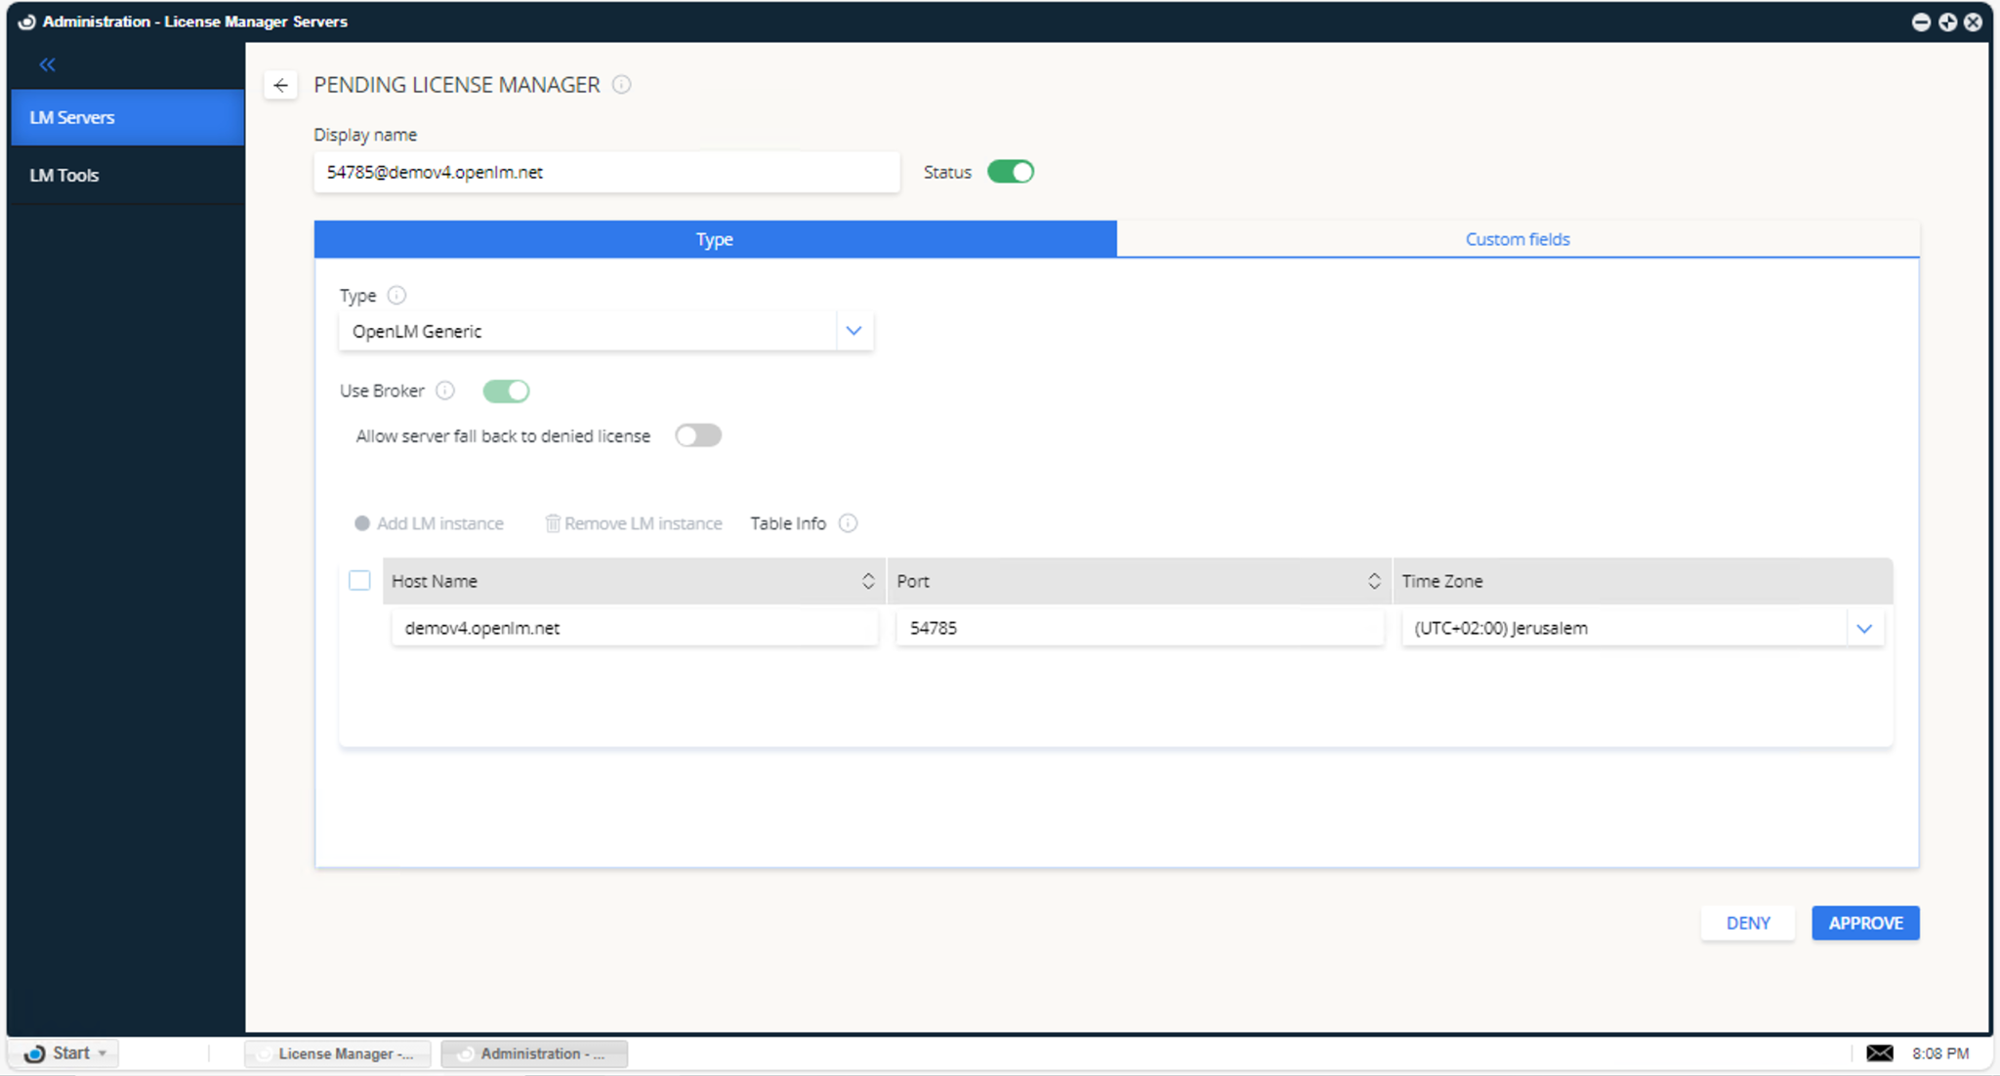This screenshot has width=2000, height=1076.
Task: Click info icon next to Type label
Action: [x=396, y=295]
